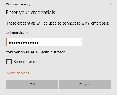This screenshot has height=95, width=117.
Task: Click the word AUTO in the domain line
Action: click(35, 52)
